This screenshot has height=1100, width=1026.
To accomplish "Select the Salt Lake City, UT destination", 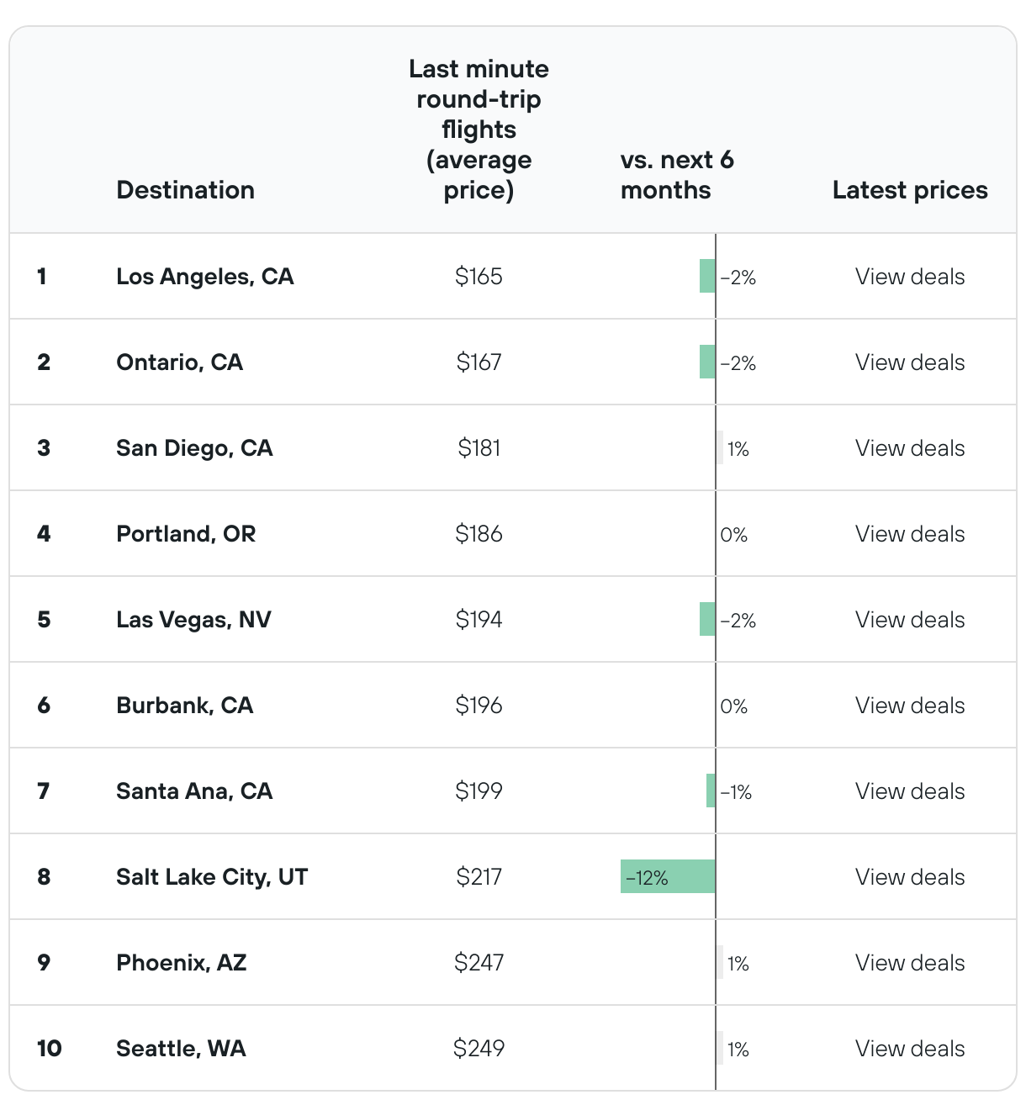I will click(212, 877).
